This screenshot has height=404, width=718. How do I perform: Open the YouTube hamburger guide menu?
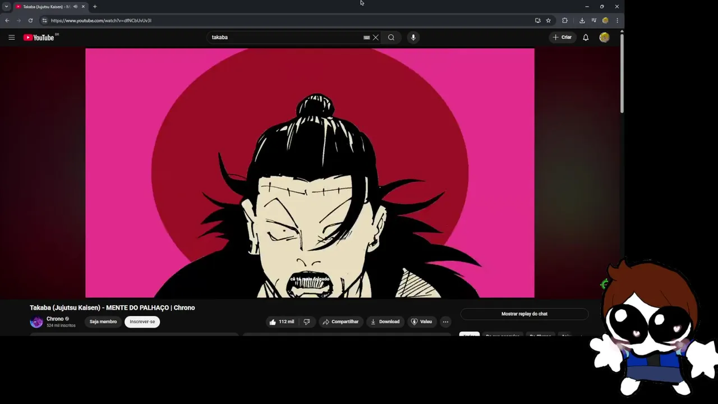tap(11, 38)
